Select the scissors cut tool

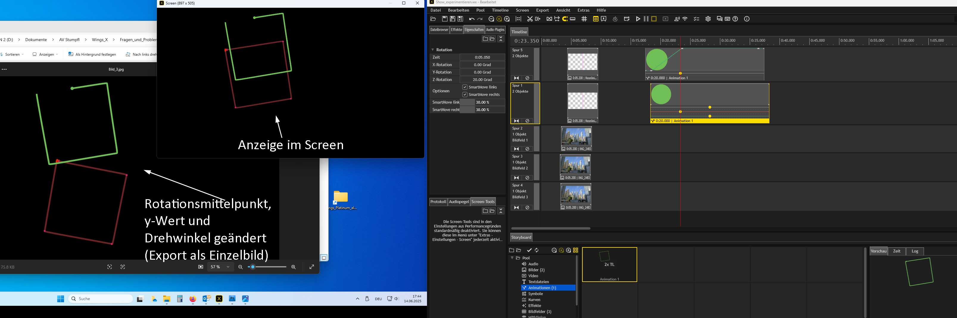(530, 19)
